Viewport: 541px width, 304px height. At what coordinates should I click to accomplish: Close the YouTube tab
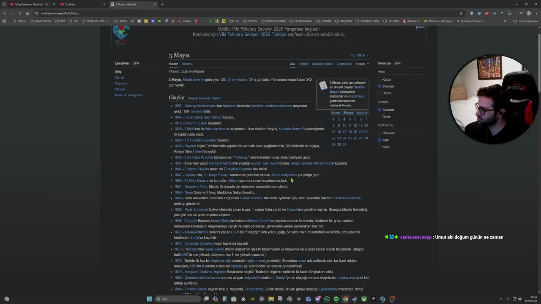pyautogui.click(x=104, y=4)
